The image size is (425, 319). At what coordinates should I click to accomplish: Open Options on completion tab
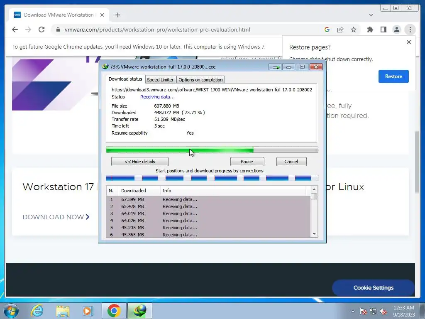pos(200,80)
